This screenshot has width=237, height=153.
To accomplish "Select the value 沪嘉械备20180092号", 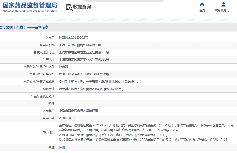I will point(73,38).
